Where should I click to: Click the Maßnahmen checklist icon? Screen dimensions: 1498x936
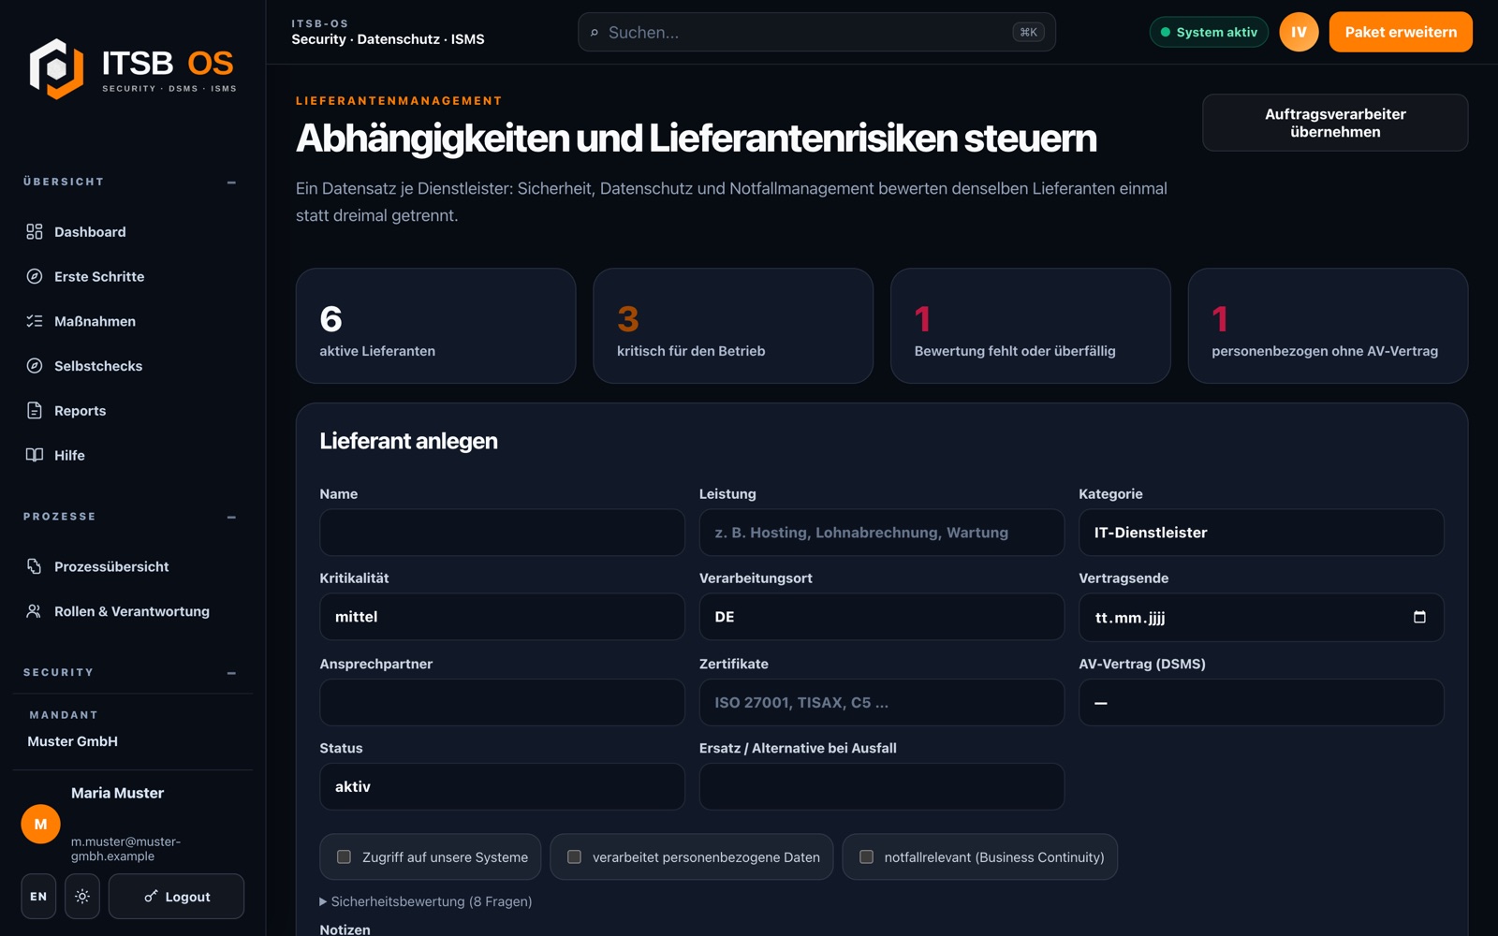[35, 321]
